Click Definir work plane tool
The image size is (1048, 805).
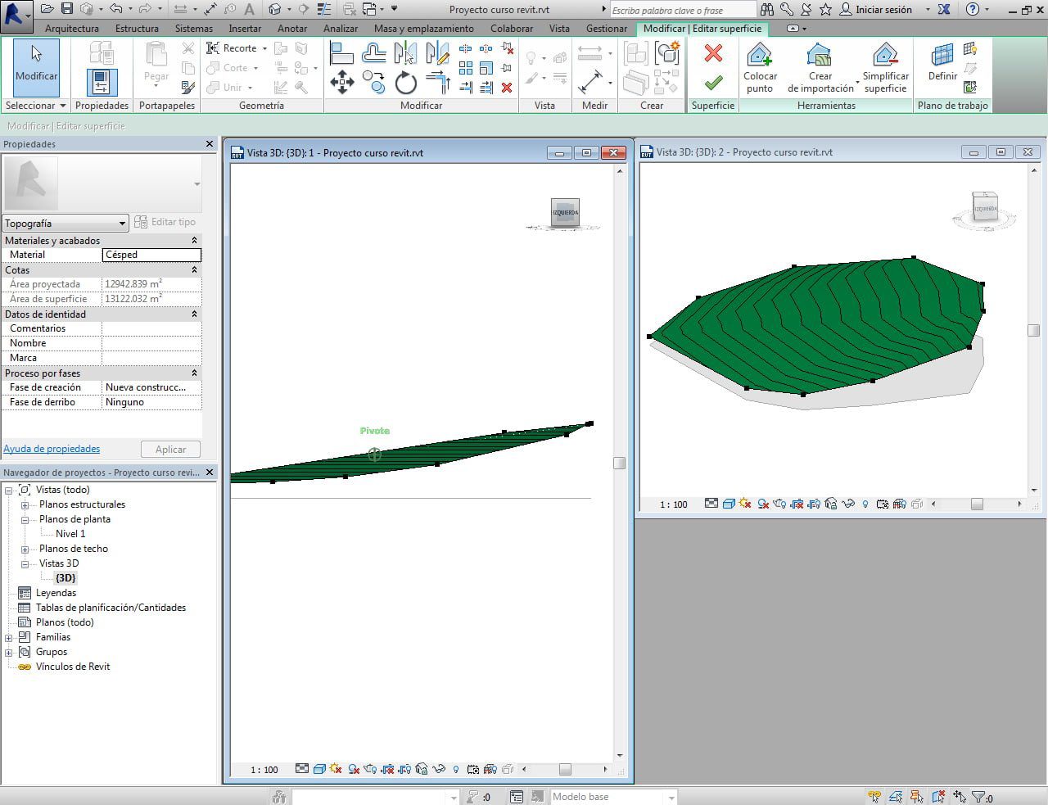coord(942,63)
